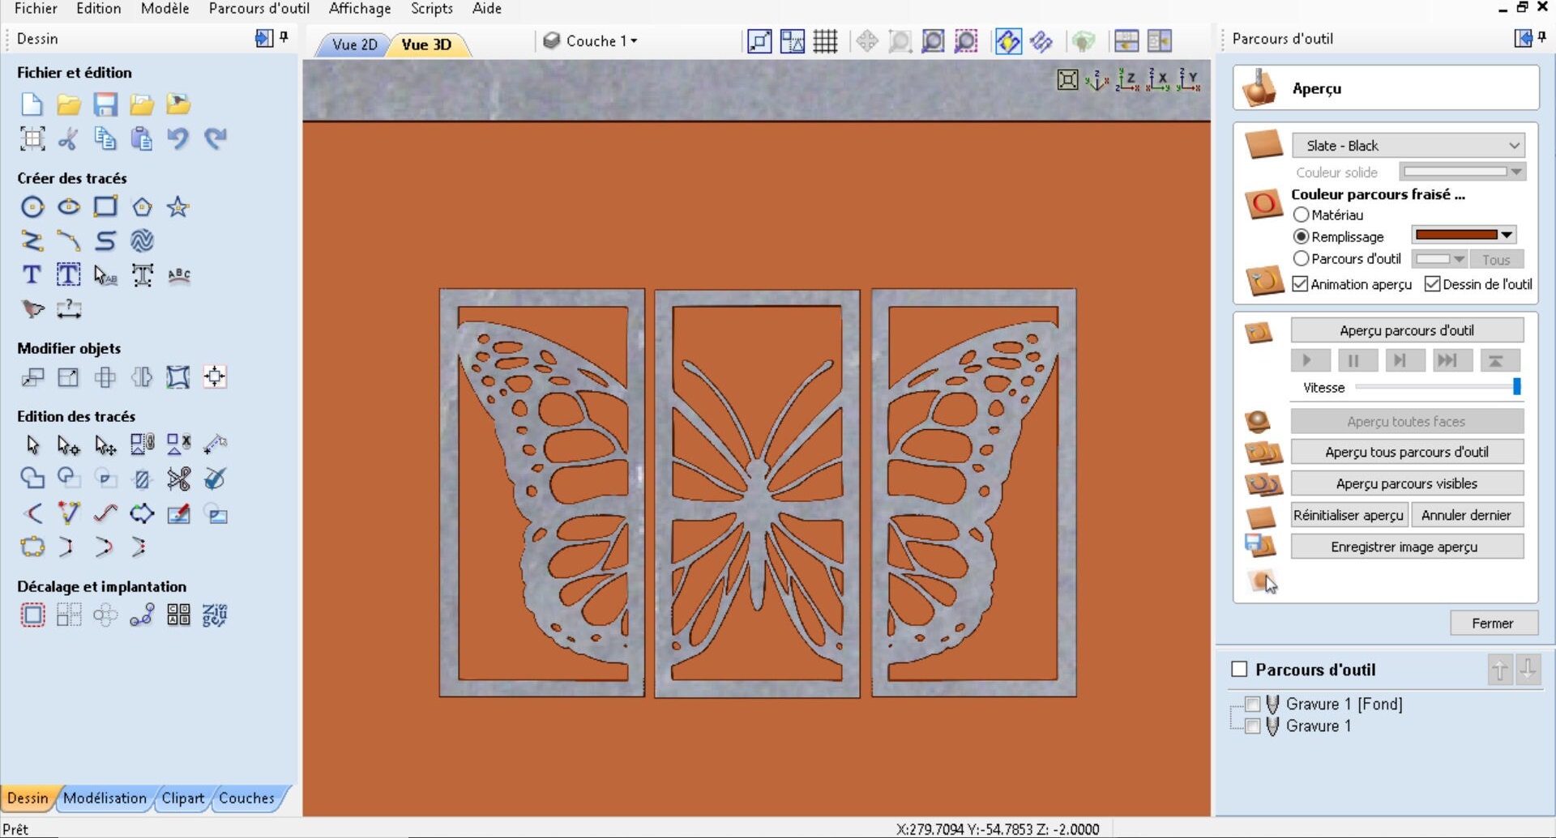Open the Couleur solide color dropdown
This screenshot has width=1556, height=838.
1515,172
